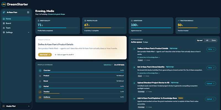Expand the Media Pilot account chevron

(29, 106)
